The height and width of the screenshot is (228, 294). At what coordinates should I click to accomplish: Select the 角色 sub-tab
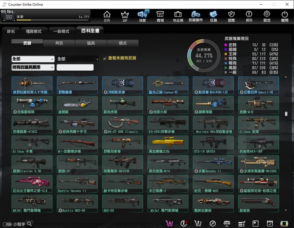coord(59,43)
